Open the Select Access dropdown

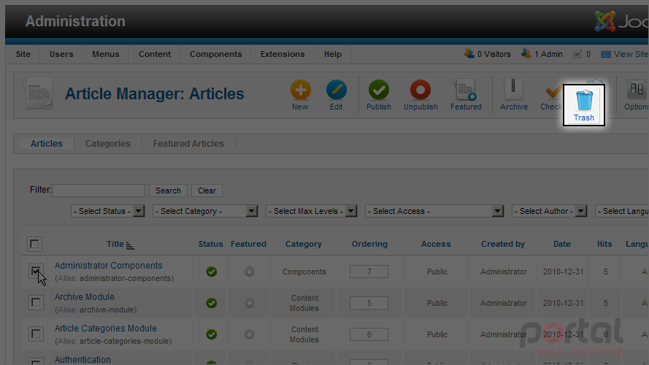tap(434, 211)
